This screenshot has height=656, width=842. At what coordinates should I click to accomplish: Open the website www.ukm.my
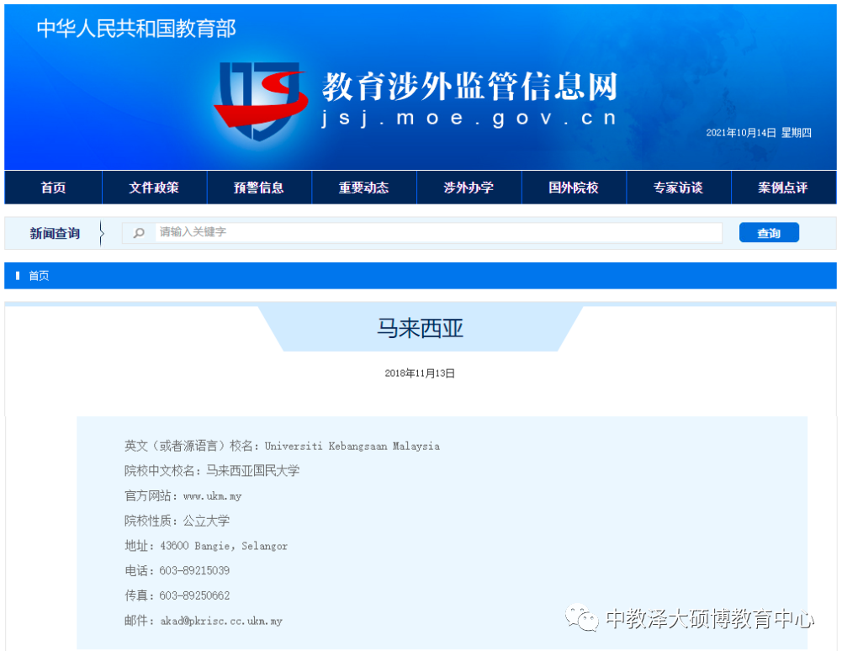[214, 495]
